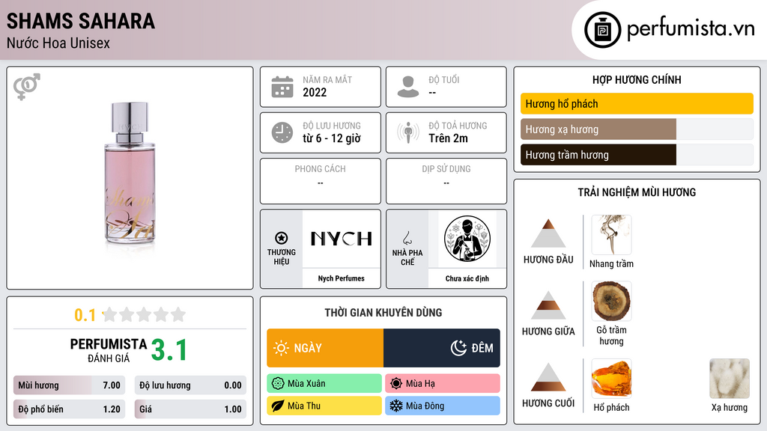Click the sillage person icon for Độ toả hương
The image size is (767, 431).
pyautogui.click(x=408, y=132)
